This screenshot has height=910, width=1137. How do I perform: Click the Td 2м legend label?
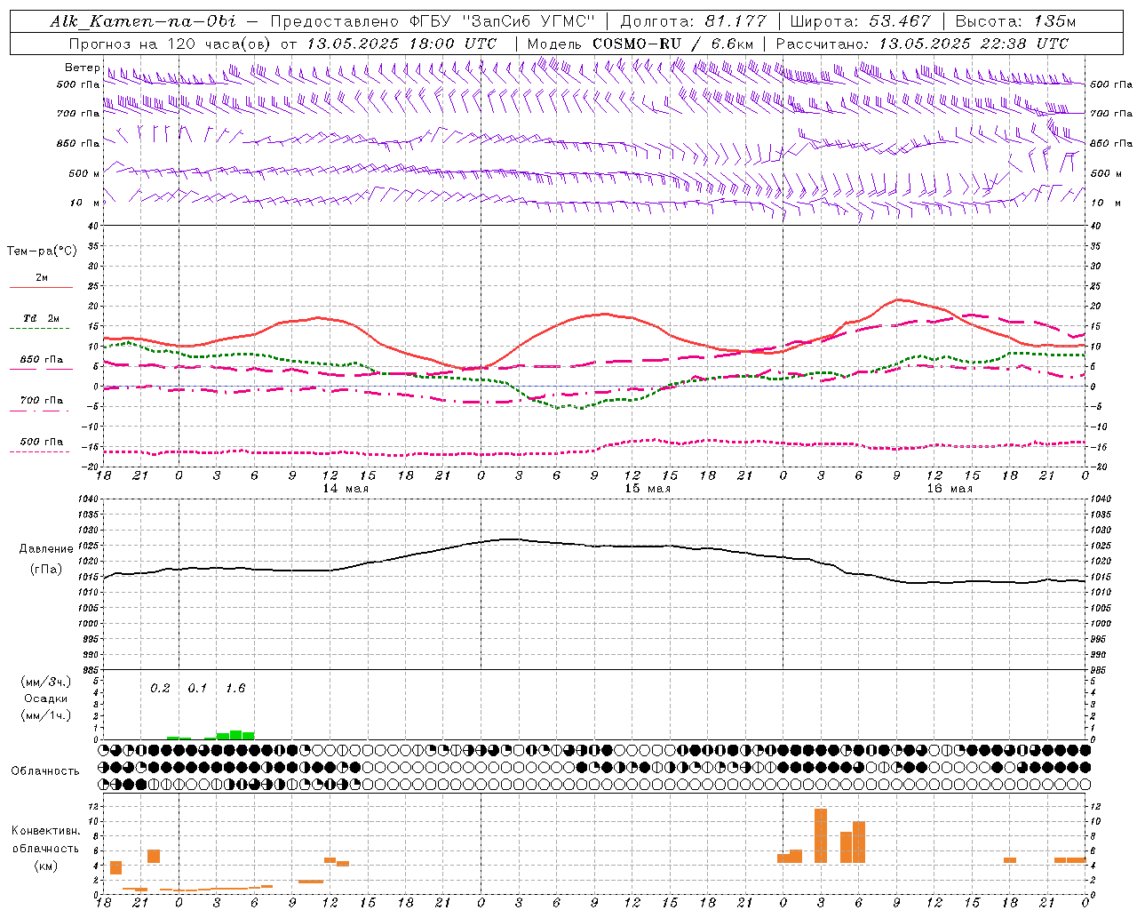coord(42,318)
